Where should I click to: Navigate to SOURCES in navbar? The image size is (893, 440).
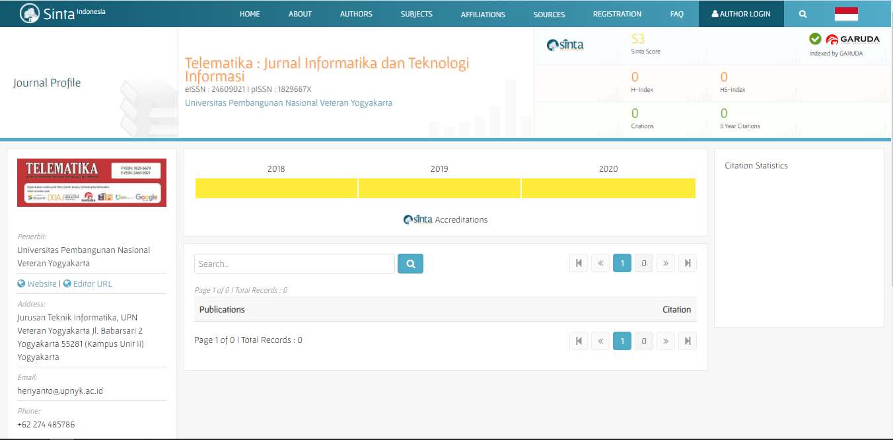click(x=549, y=14)
